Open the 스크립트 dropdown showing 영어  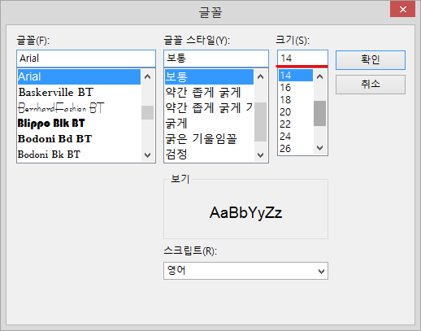(x=245, y=271)
